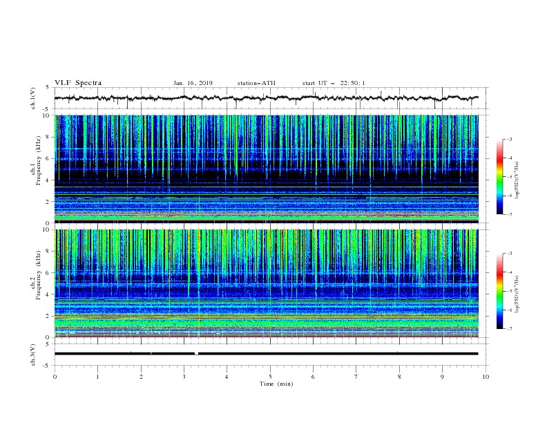The width and height of the screenshot is (547, 423).
Task: Click the "Time (min)" axis label
Action: [x=276, y=384]
